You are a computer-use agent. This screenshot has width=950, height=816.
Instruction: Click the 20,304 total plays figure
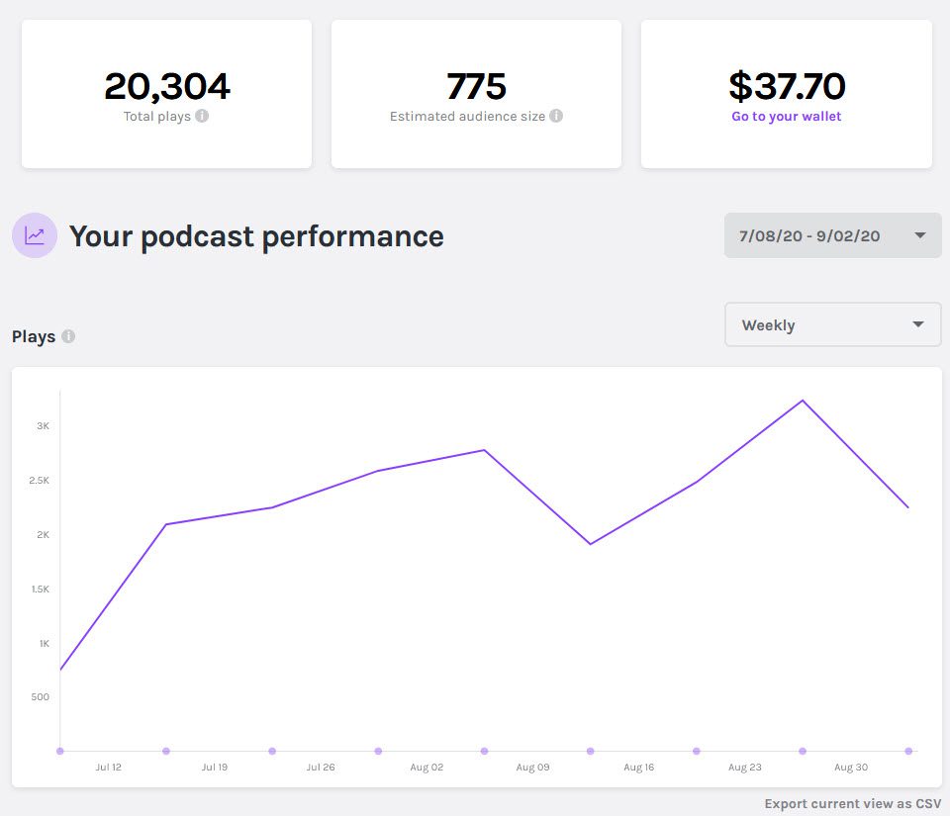pos(166,86)
